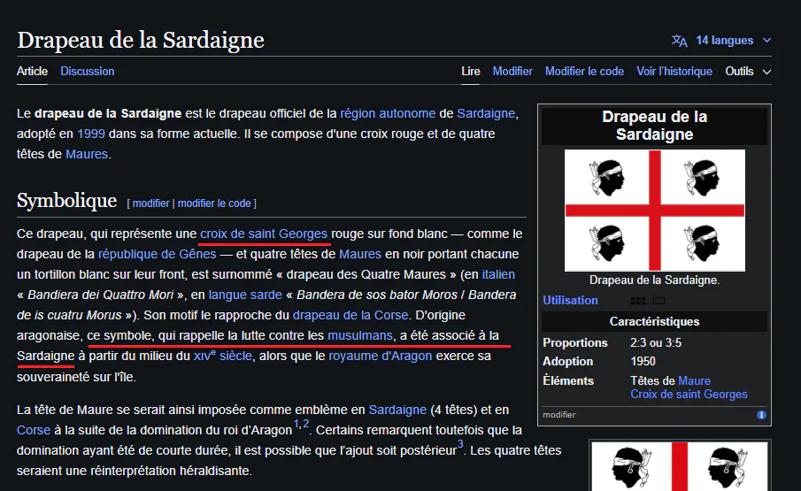
Task: Click the language translation icon
Action: [x=679, y=41]
